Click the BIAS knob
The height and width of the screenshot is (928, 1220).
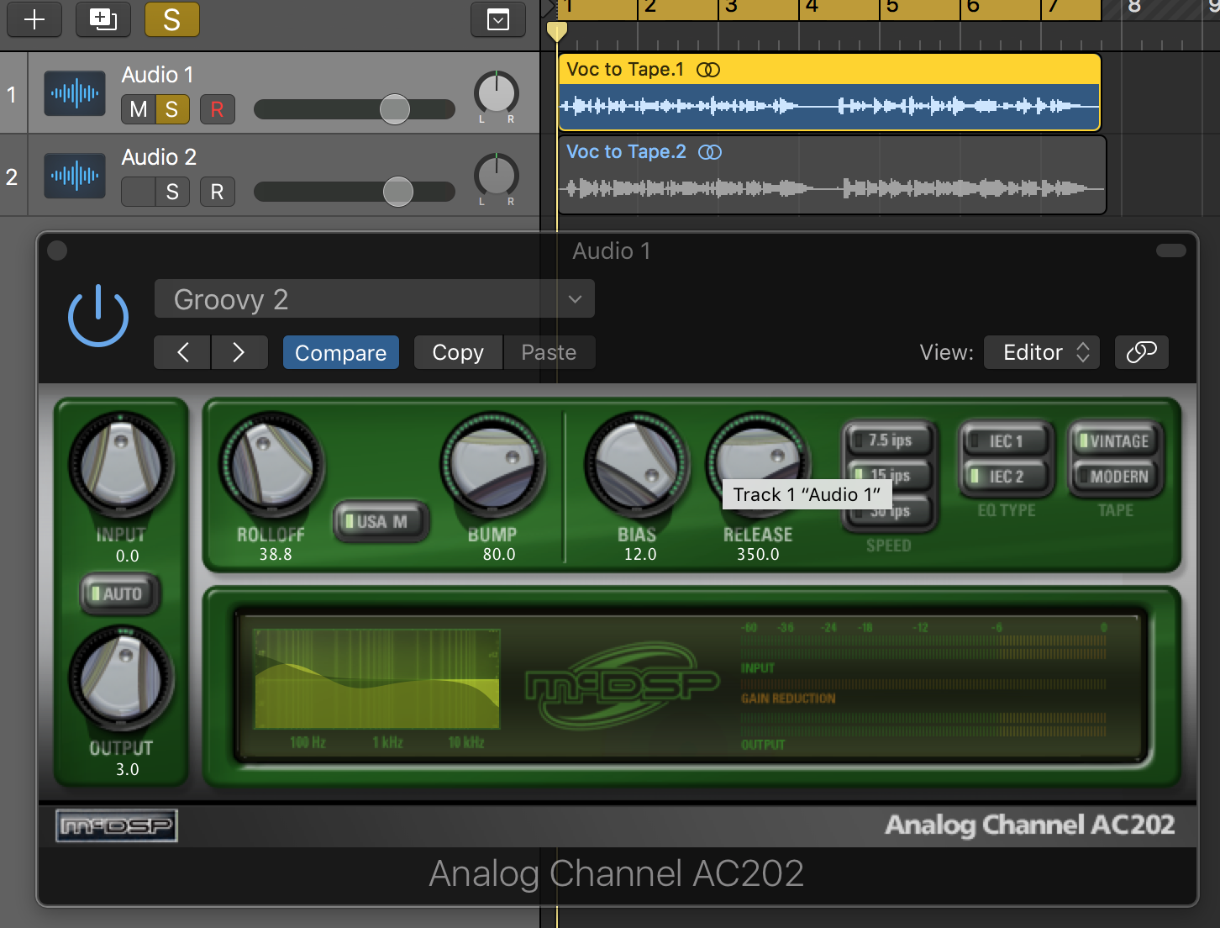[x=636, y=464]
